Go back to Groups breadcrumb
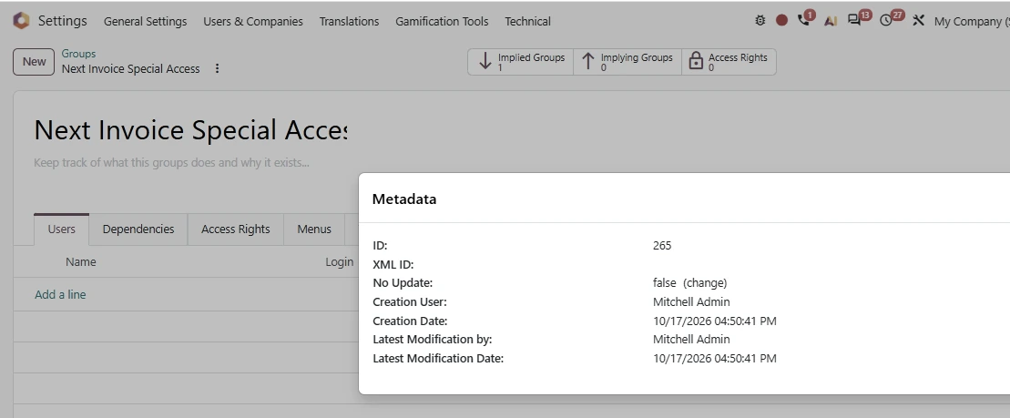1010x418 pixels. tap(78, 54)
